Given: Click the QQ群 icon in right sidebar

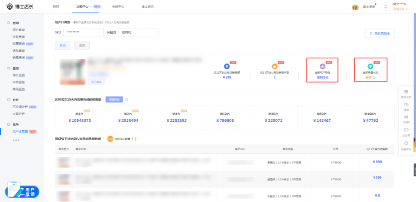Looking at the screenshot, I should pyautogui.click(x=406, y=117).
